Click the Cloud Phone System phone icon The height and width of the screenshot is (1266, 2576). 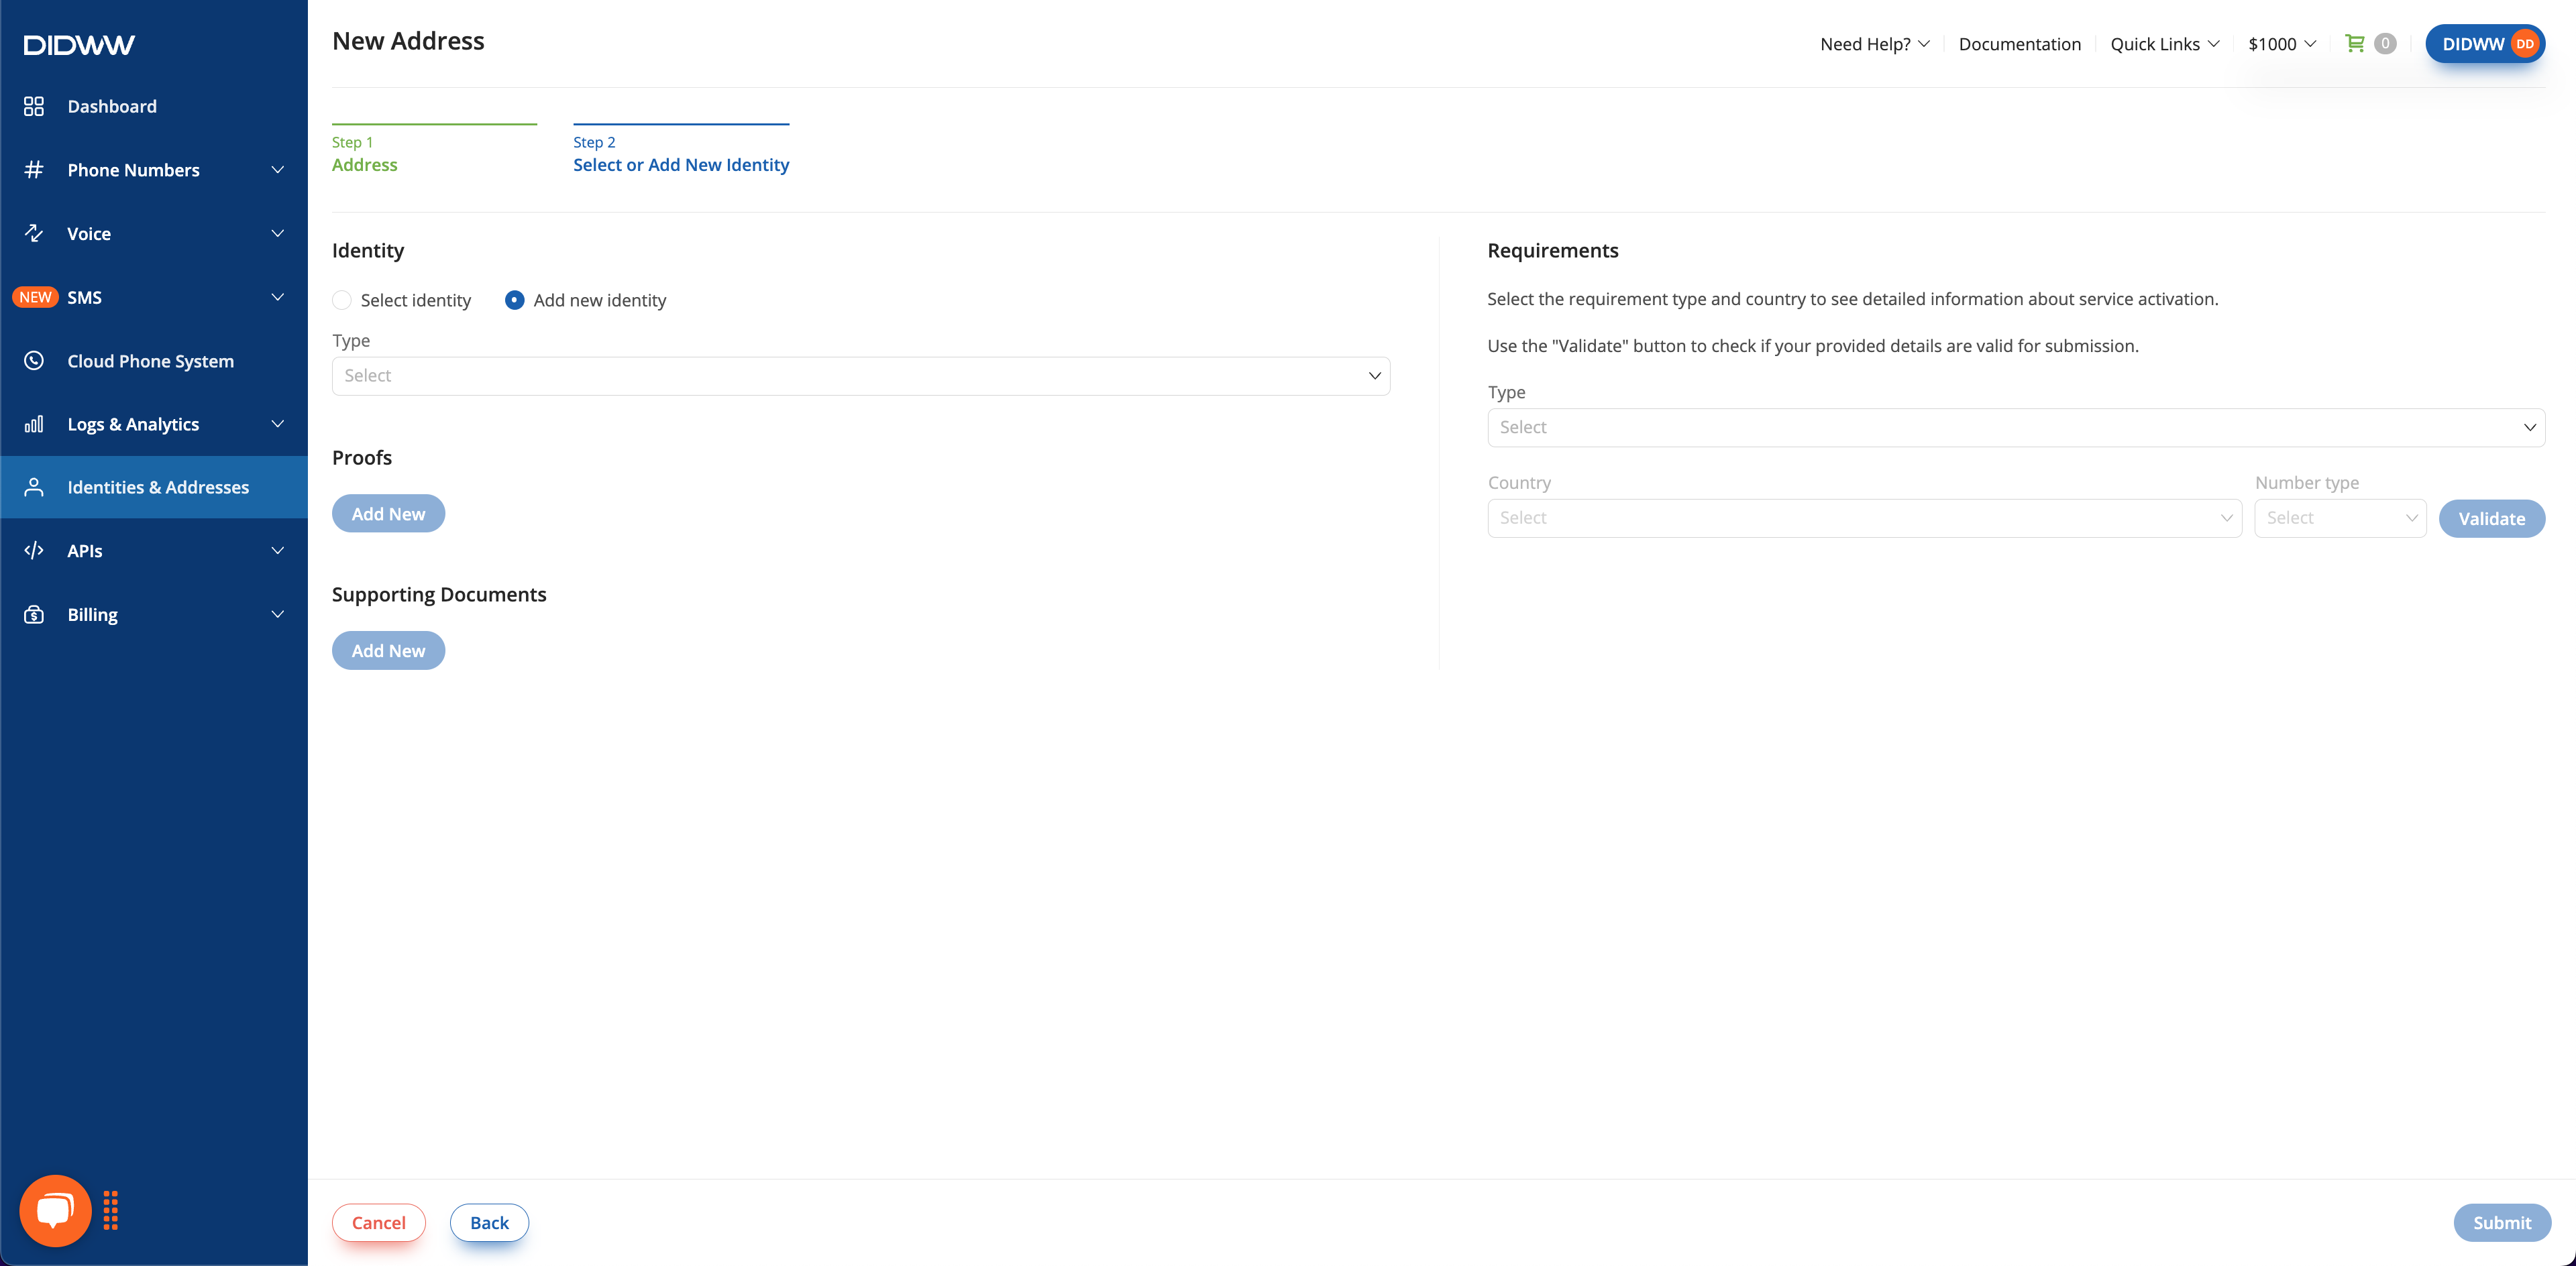click(x=34, y=361)
